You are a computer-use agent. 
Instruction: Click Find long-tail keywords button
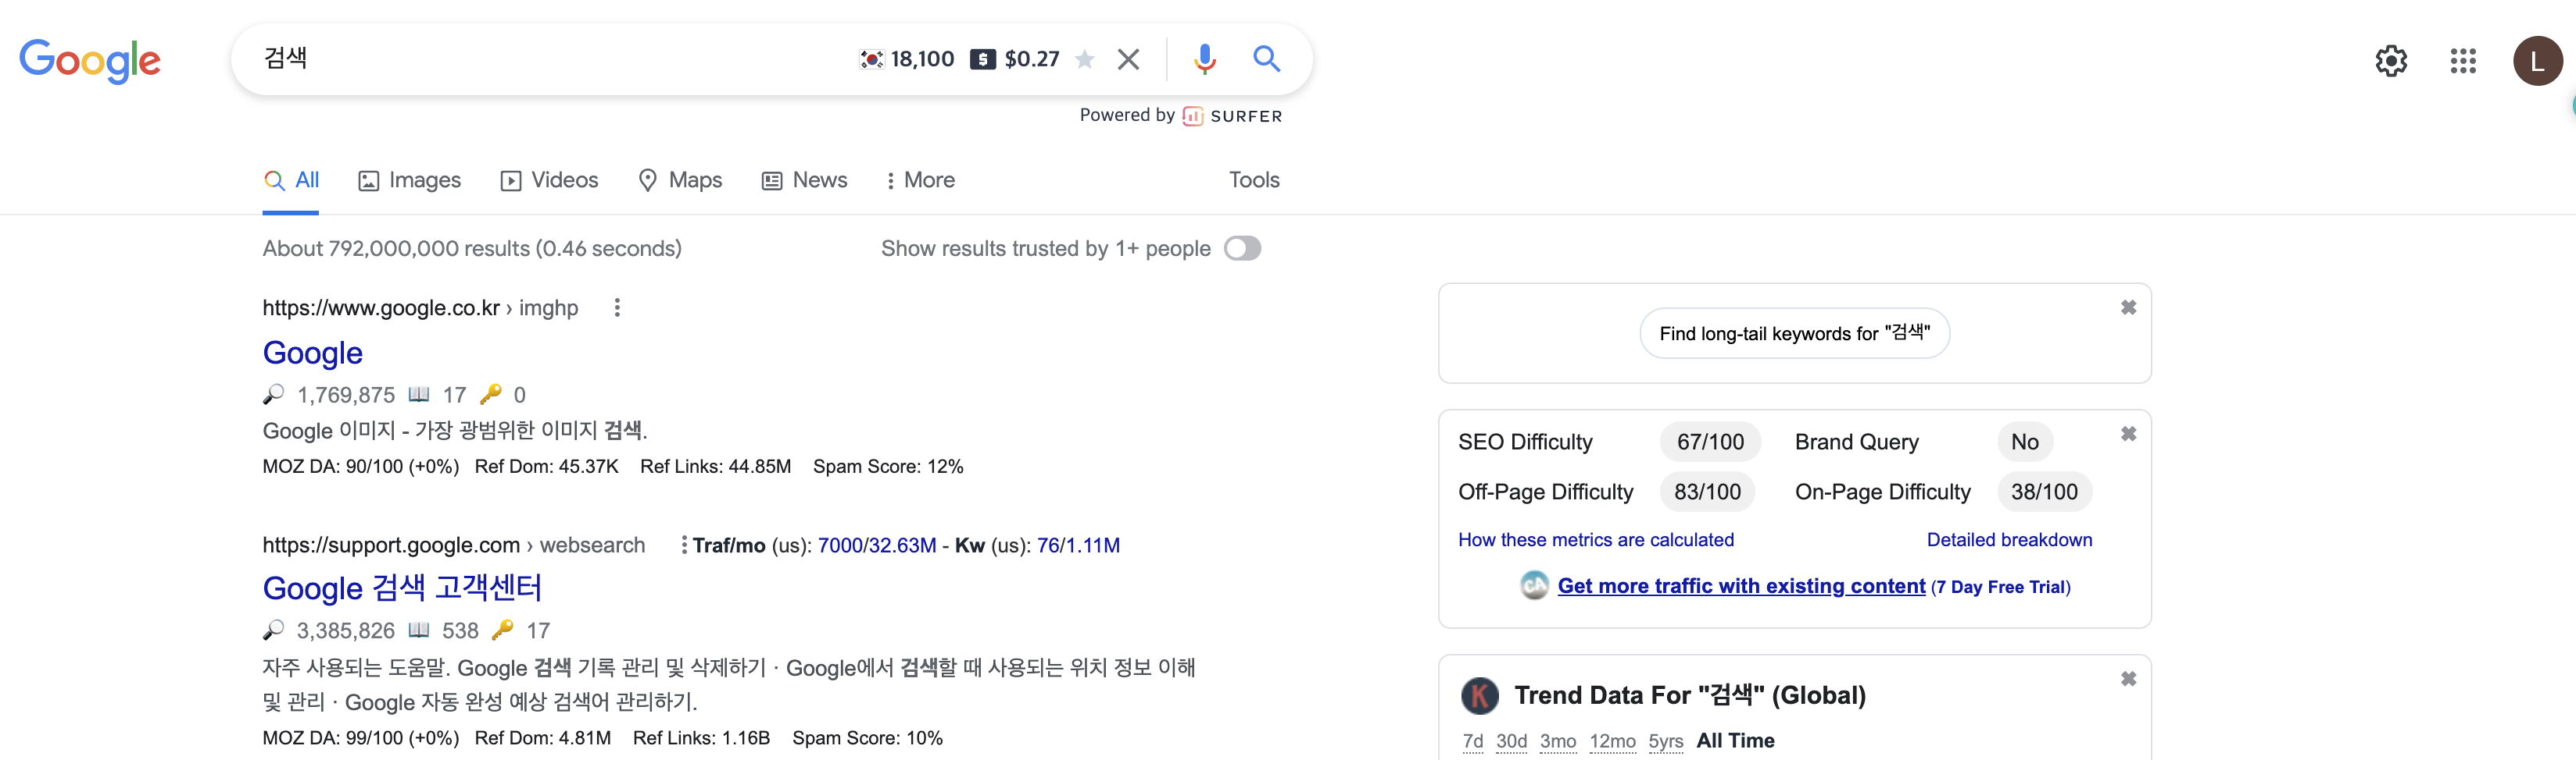coord(1794,333)
